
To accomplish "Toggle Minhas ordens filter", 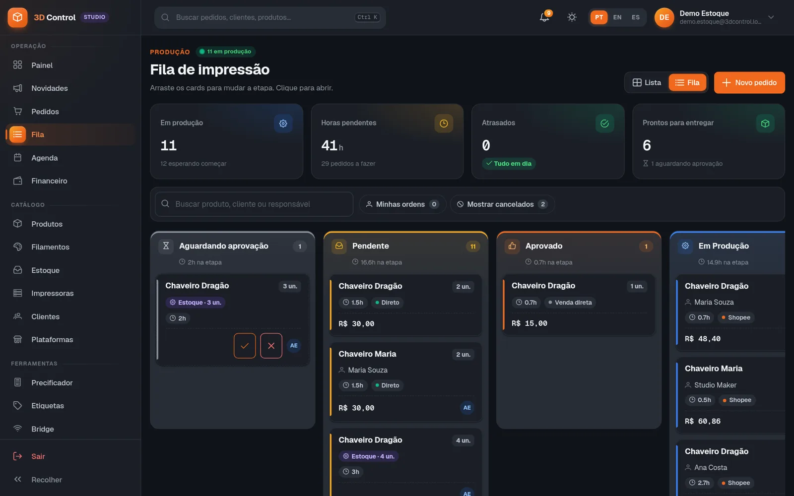I will tap(402, 204).
